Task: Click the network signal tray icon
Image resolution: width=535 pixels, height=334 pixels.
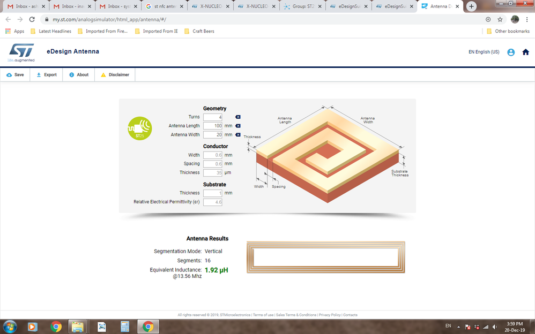Action: (x=486, y=327)
